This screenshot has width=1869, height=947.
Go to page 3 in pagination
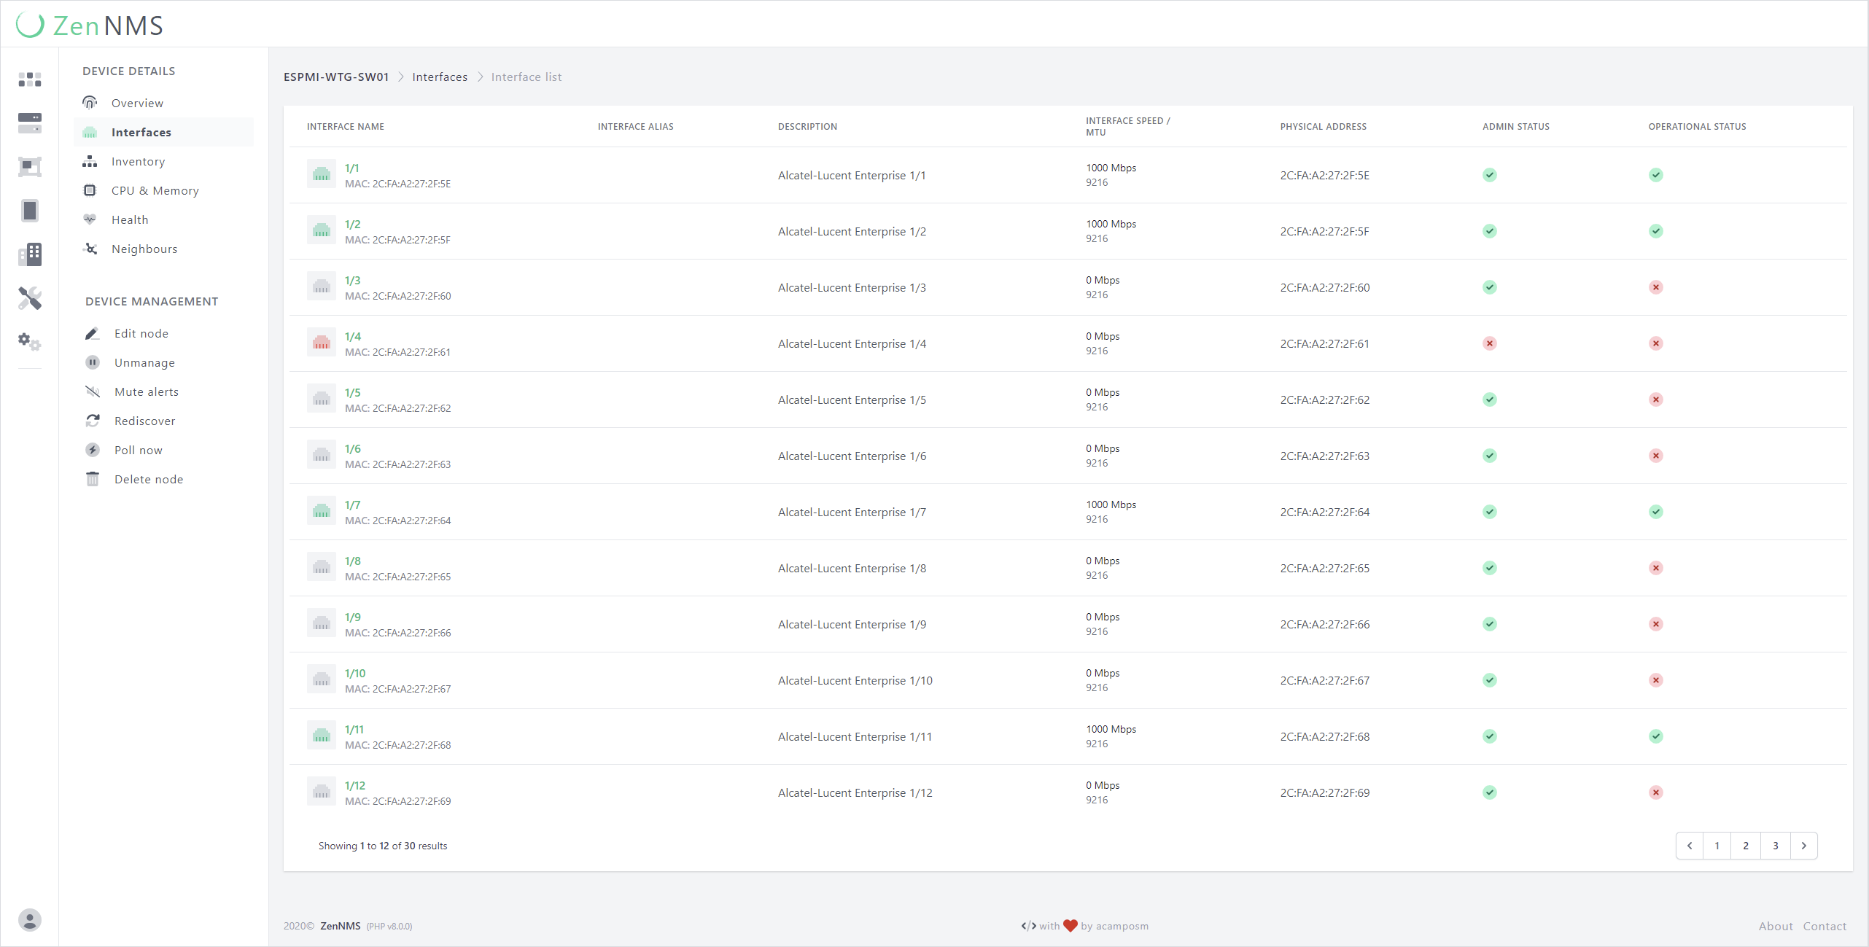tap(1776, 846)
